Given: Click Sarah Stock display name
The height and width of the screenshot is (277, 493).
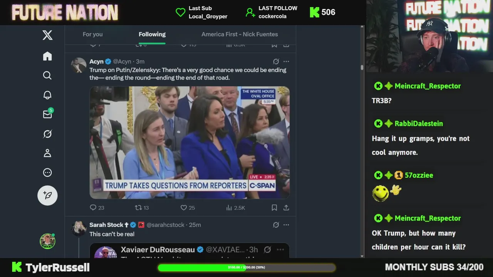Looking at the screenshot, I should point(106,225).
